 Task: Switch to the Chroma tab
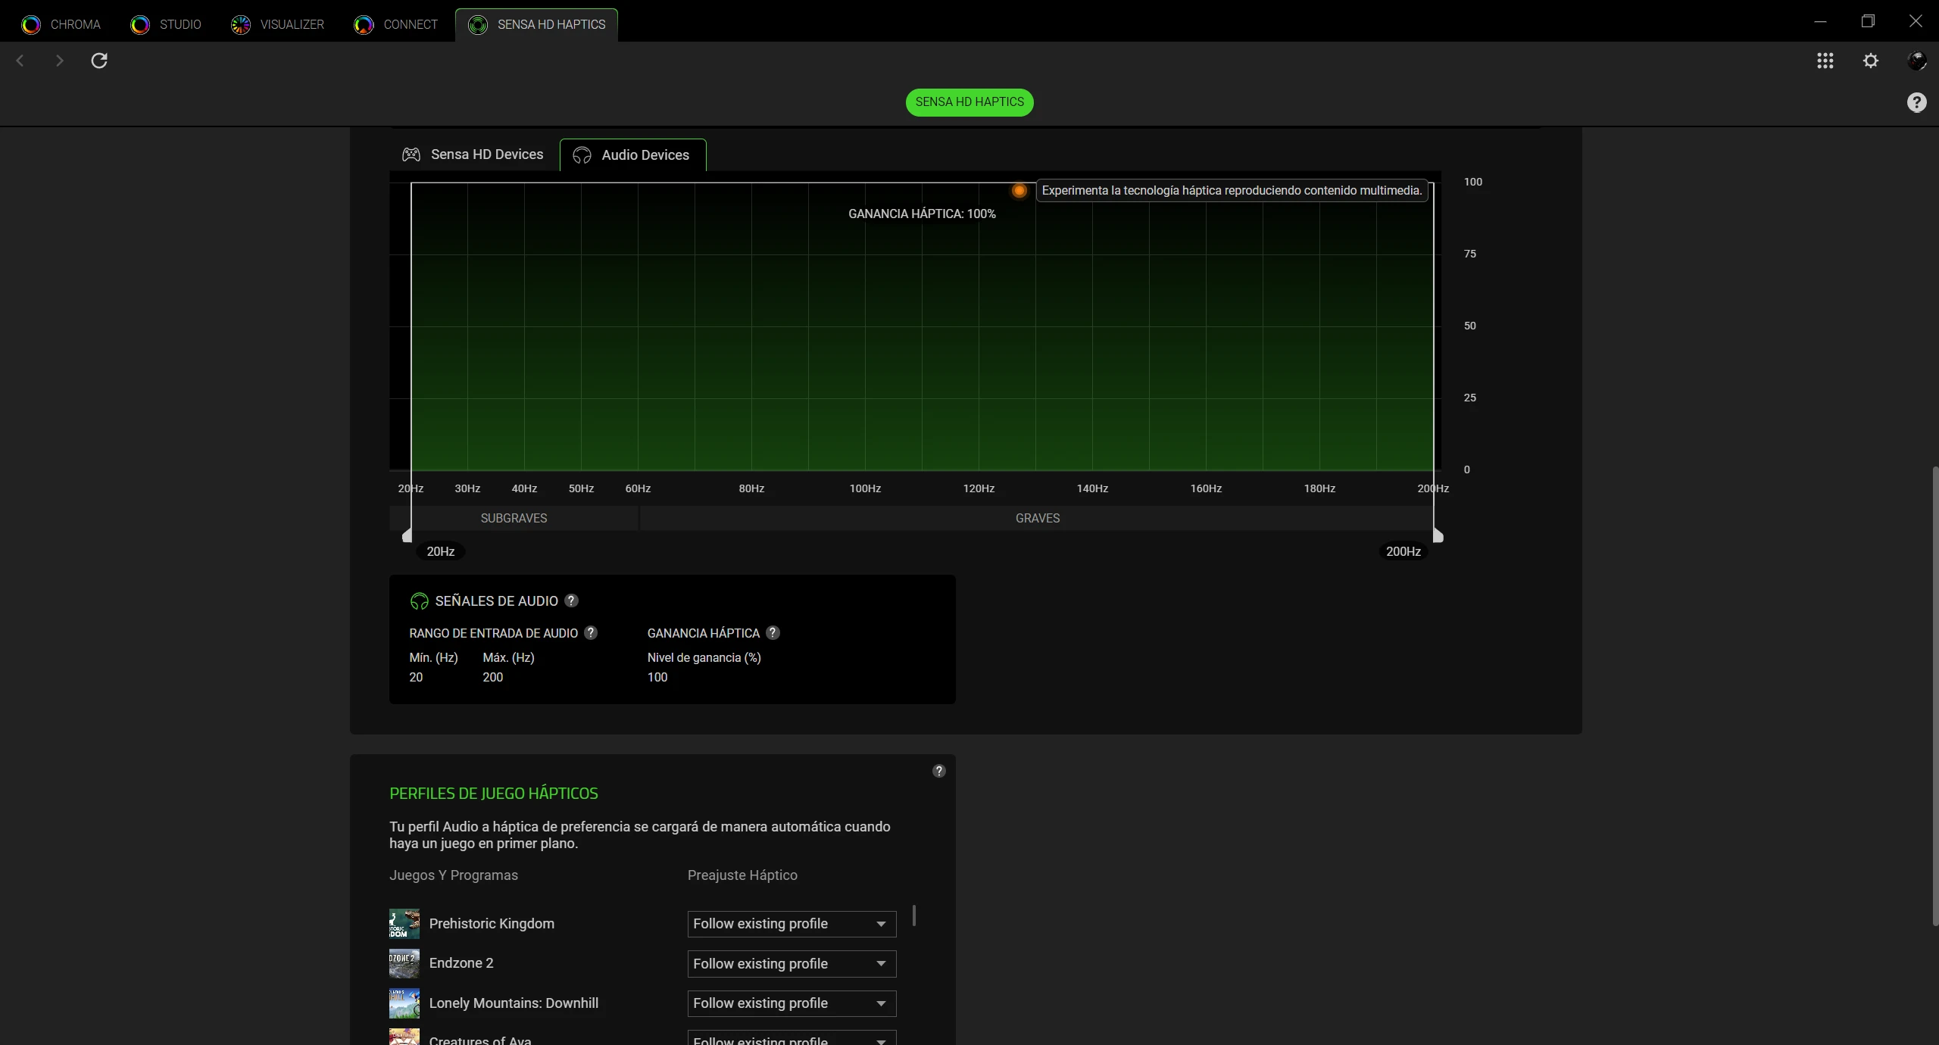coord(61,24)
